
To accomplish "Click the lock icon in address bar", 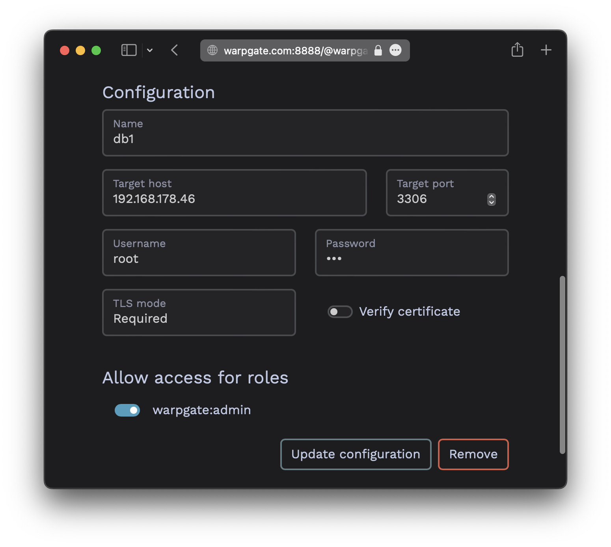I will pos(378,50).
